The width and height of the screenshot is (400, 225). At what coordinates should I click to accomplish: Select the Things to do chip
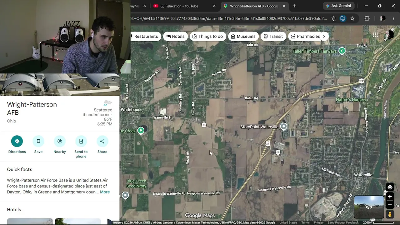coord(207,36)
